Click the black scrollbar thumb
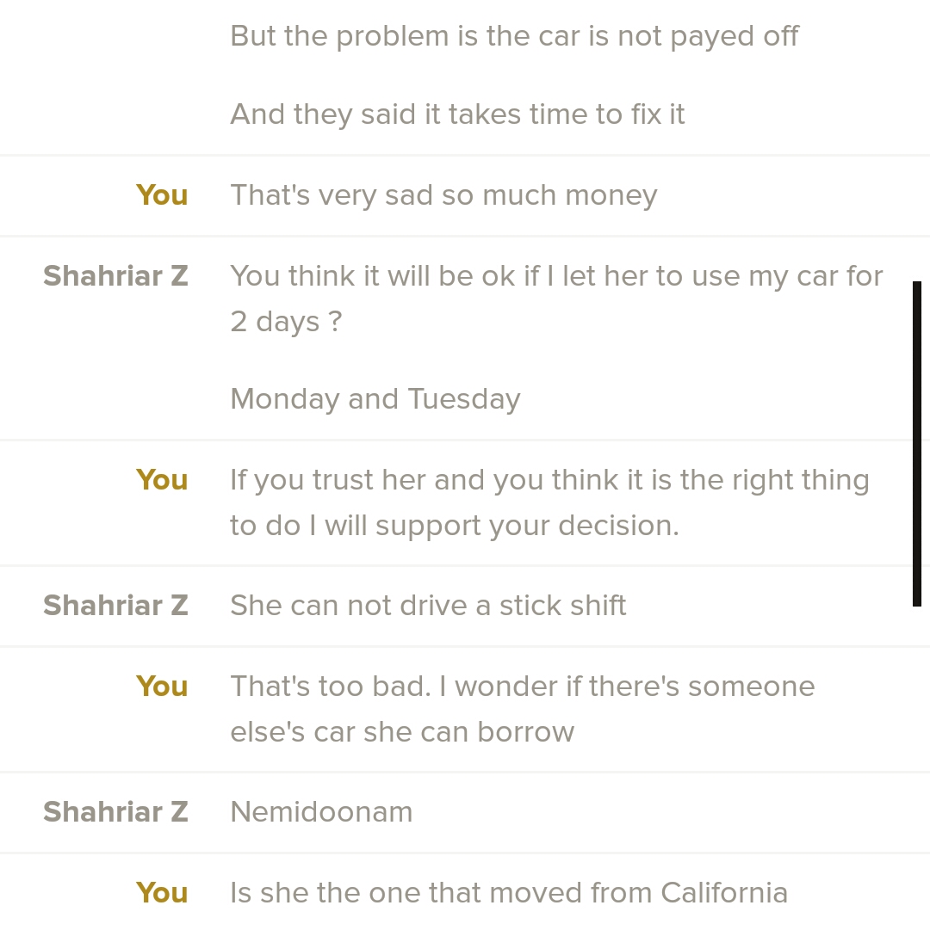The width and height of the screenshot is (930, 930). click(x=917, y=443)
